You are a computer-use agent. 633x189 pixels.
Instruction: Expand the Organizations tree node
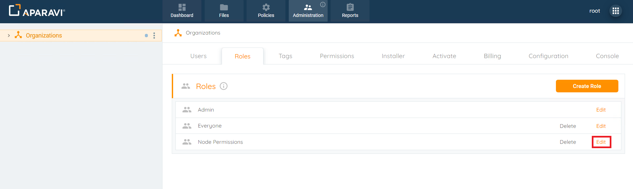point(9,36)
